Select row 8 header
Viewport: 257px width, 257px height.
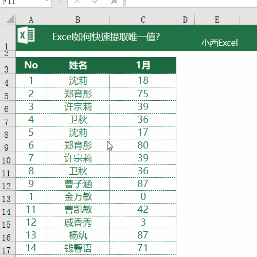click(8, 133)
